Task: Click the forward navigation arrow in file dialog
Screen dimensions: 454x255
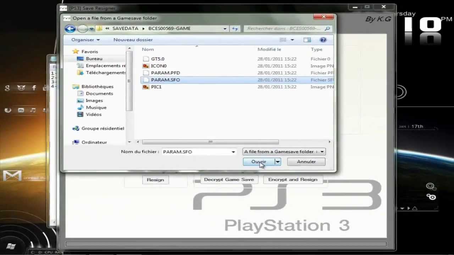Action: coord(82,29)
